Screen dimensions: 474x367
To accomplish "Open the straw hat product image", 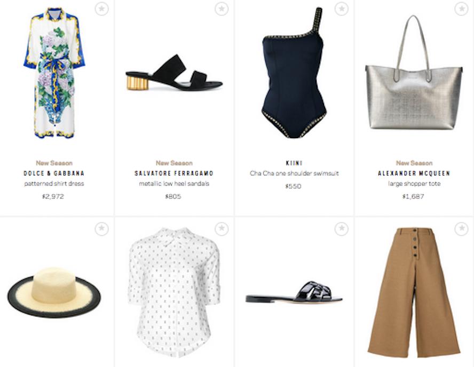I will click(54, 292).
